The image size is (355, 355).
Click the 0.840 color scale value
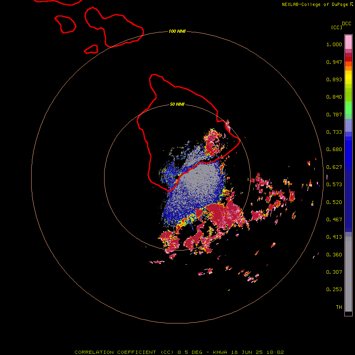click(334, 97)
